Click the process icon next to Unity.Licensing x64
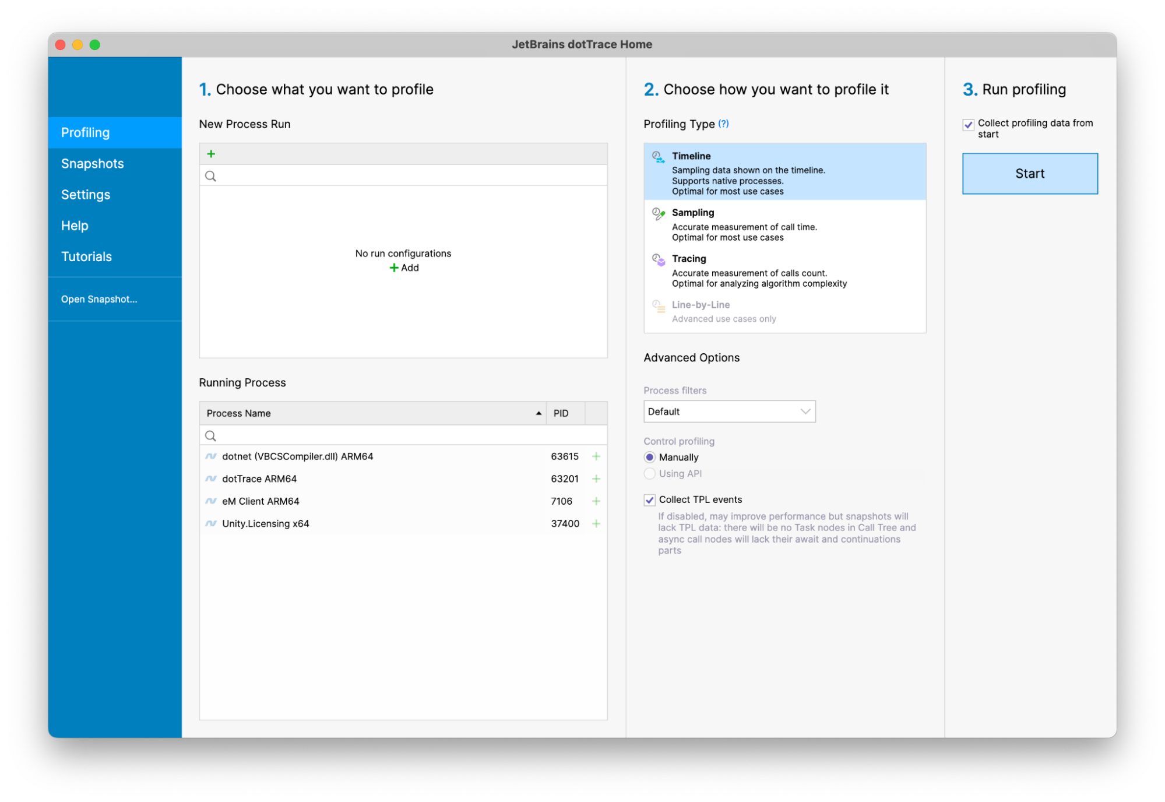 pyautogui.click(x=211, y=523)
